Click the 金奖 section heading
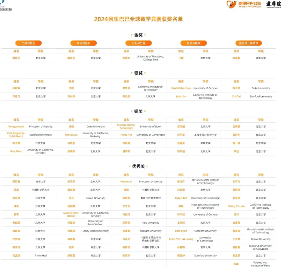282x273 pixels. pyautogui.click(x=138, y=35)
